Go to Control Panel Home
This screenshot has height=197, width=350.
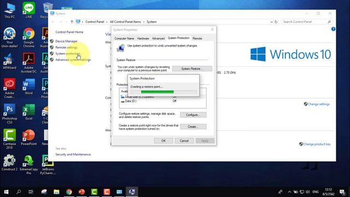tap(69, 32)
